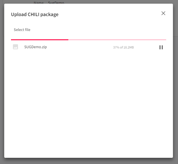Viewport: 178px width, 164px height.
Task: Pause the SUGDemo.zip upload
Action: [161, 47]
